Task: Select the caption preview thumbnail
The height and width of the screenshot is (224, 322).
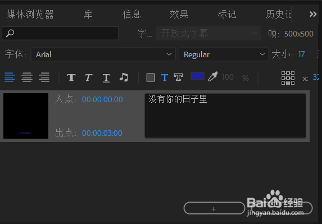Action: point(26,116)
